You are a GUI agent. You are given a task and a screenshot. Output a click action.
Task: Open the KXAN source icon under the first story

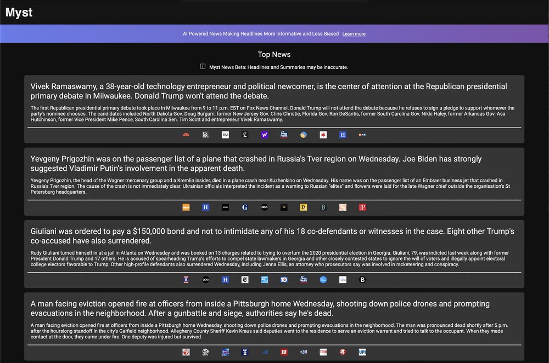pyautogui.click(x=205, y=135)
